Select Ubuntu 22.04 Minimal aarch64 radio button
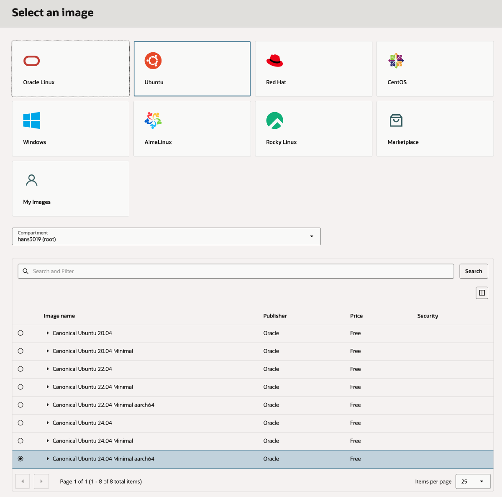 point(20,405)
